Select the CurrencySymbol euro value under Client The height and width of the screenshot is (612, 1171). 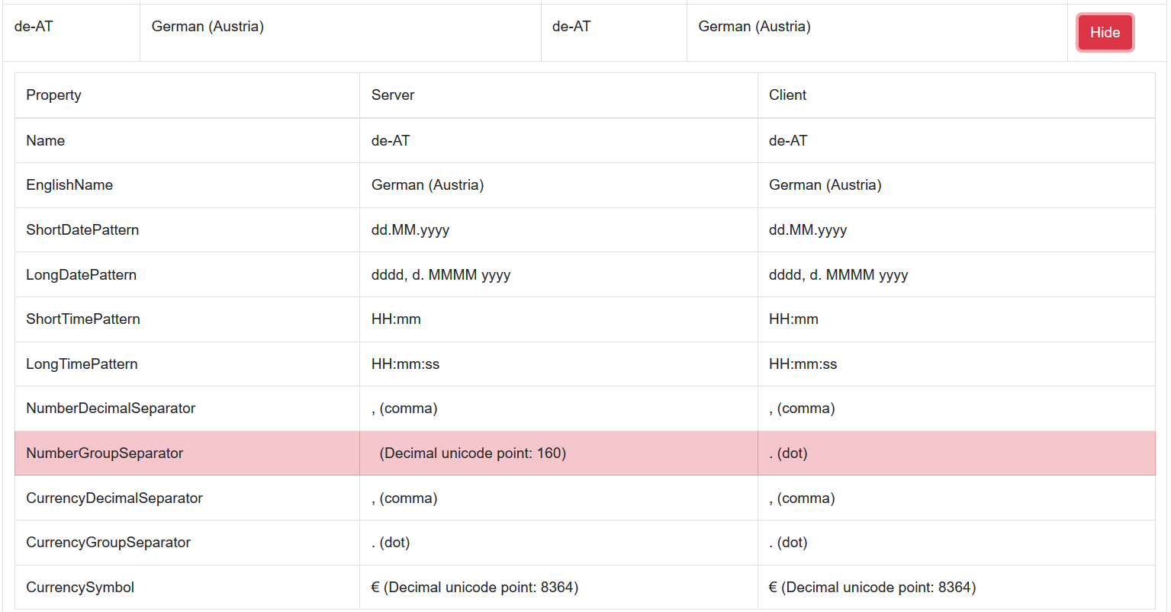tap(872, 587)
